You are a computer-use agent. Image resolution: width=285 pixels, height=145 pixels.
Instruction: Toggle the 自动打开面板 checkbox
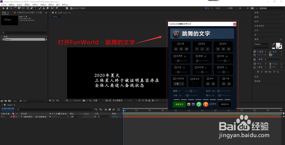(72, 8)
